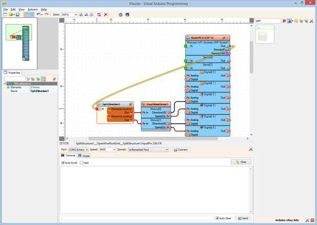The width and height of the screenshot is (317, 225).
Task: Open the Port COM3 dropdown
Action: (x=87, y=150)
